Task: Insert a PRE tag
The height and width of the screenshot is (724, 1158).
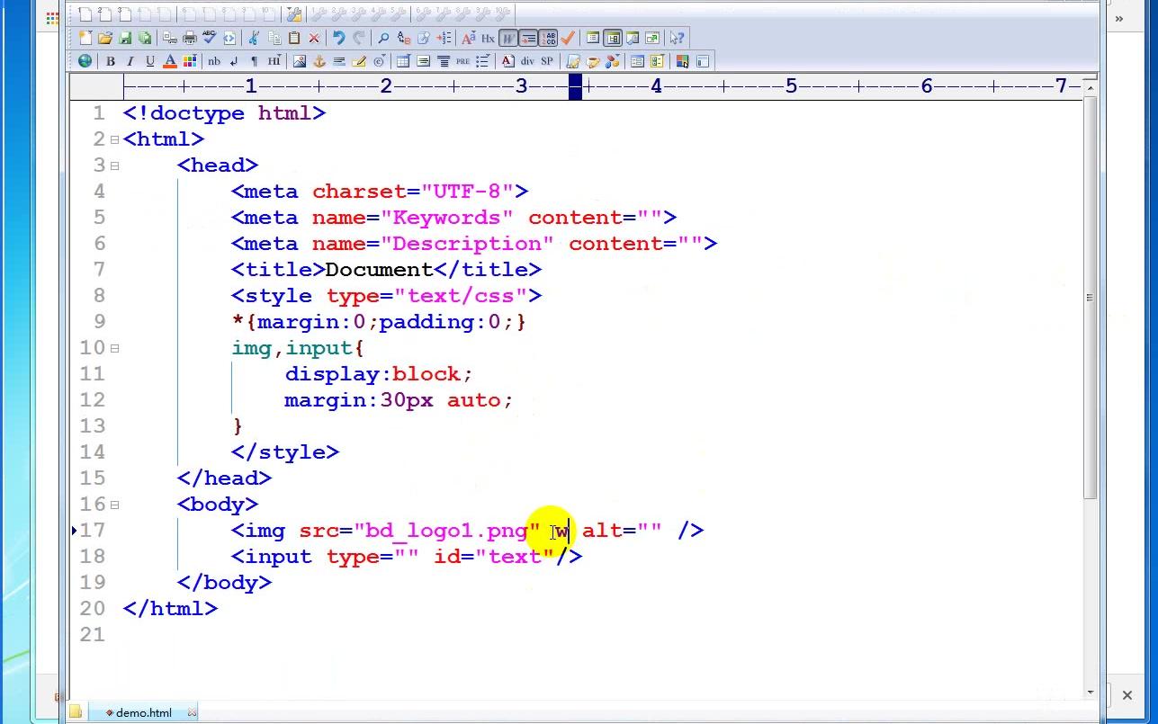Action: [462, 61]
